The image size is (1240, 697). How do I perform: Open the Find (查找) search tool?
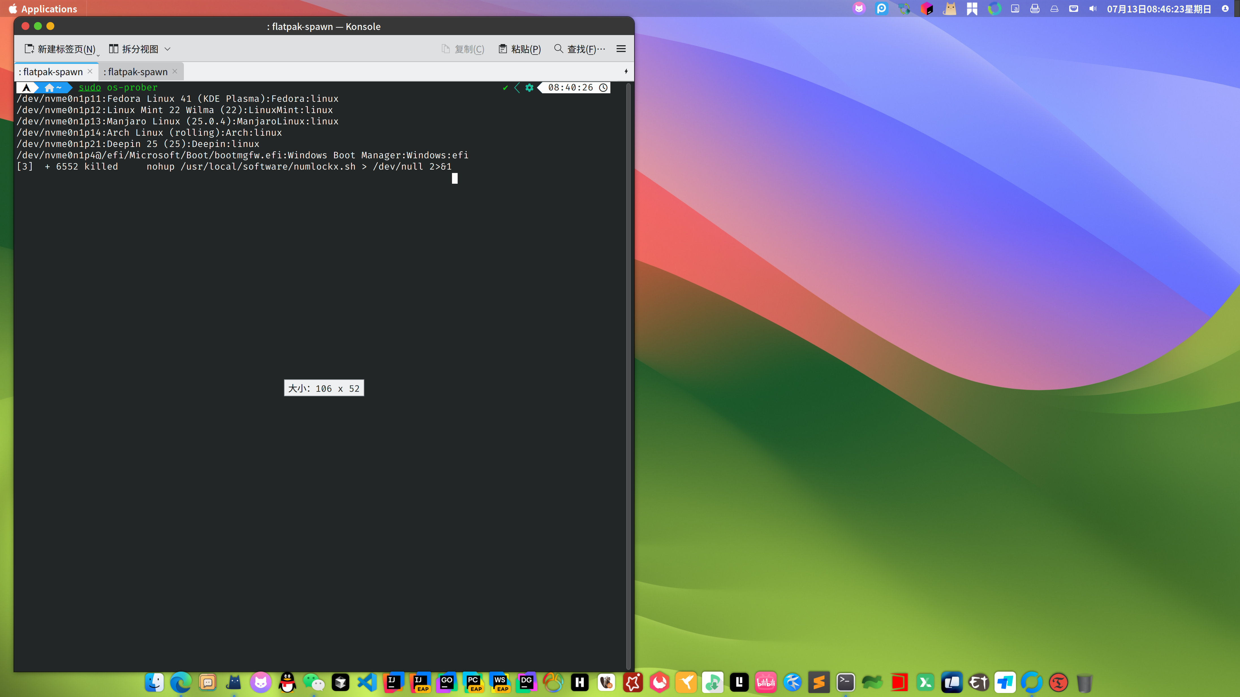580,49
